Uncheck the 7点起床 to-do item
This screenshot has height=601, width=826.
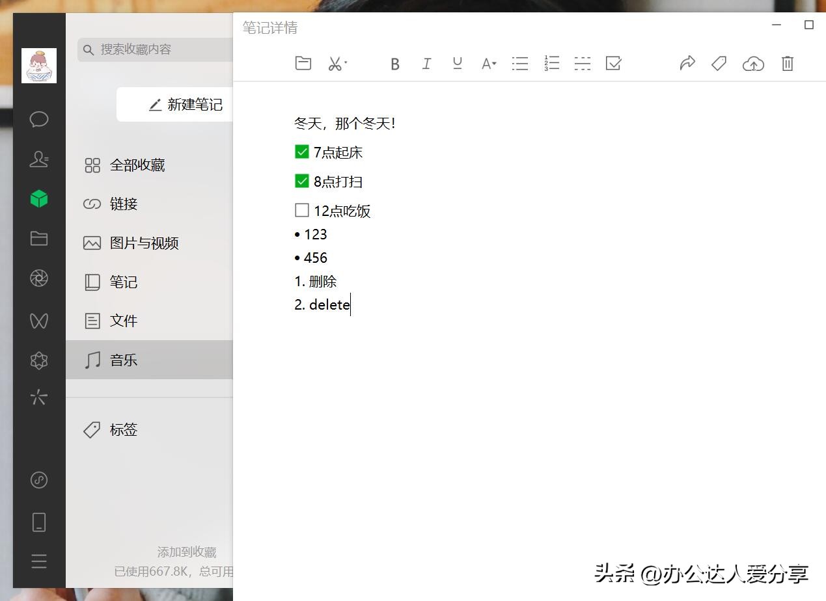[301, 151]
